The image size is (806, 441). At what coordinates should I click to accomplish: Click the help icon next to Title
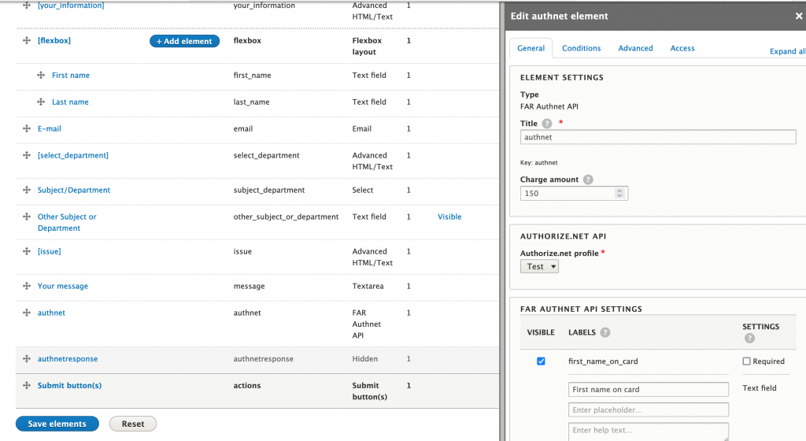tap(547, 124)
